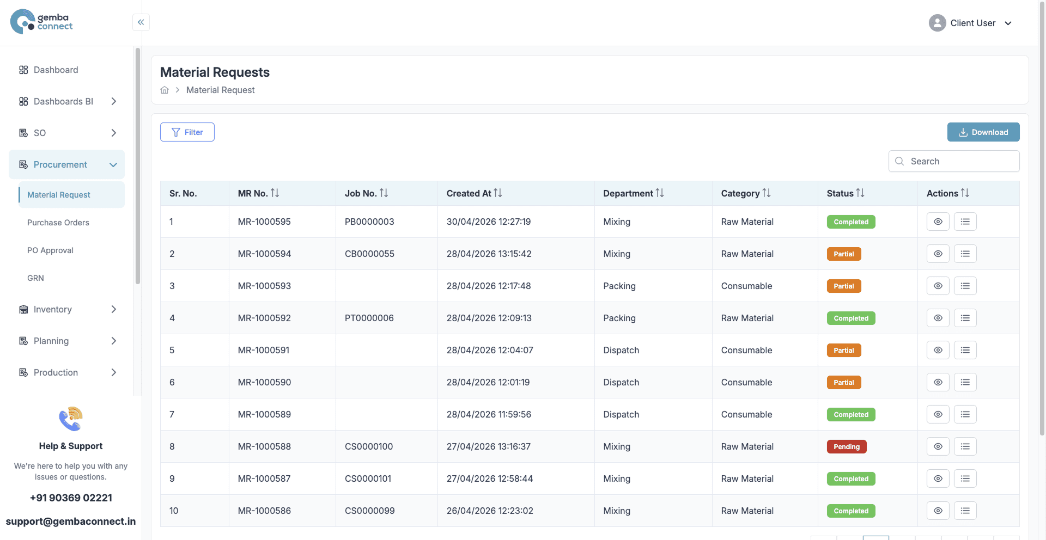Open Client User dropdown arrow
The image size is (1046, 540).
coord(1008,23)
